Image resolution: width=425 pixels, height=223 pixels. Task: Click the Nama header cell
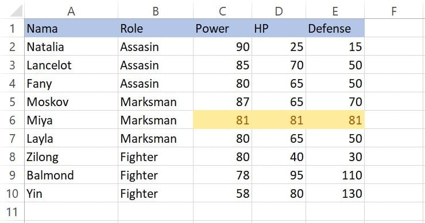pos(71,28)
